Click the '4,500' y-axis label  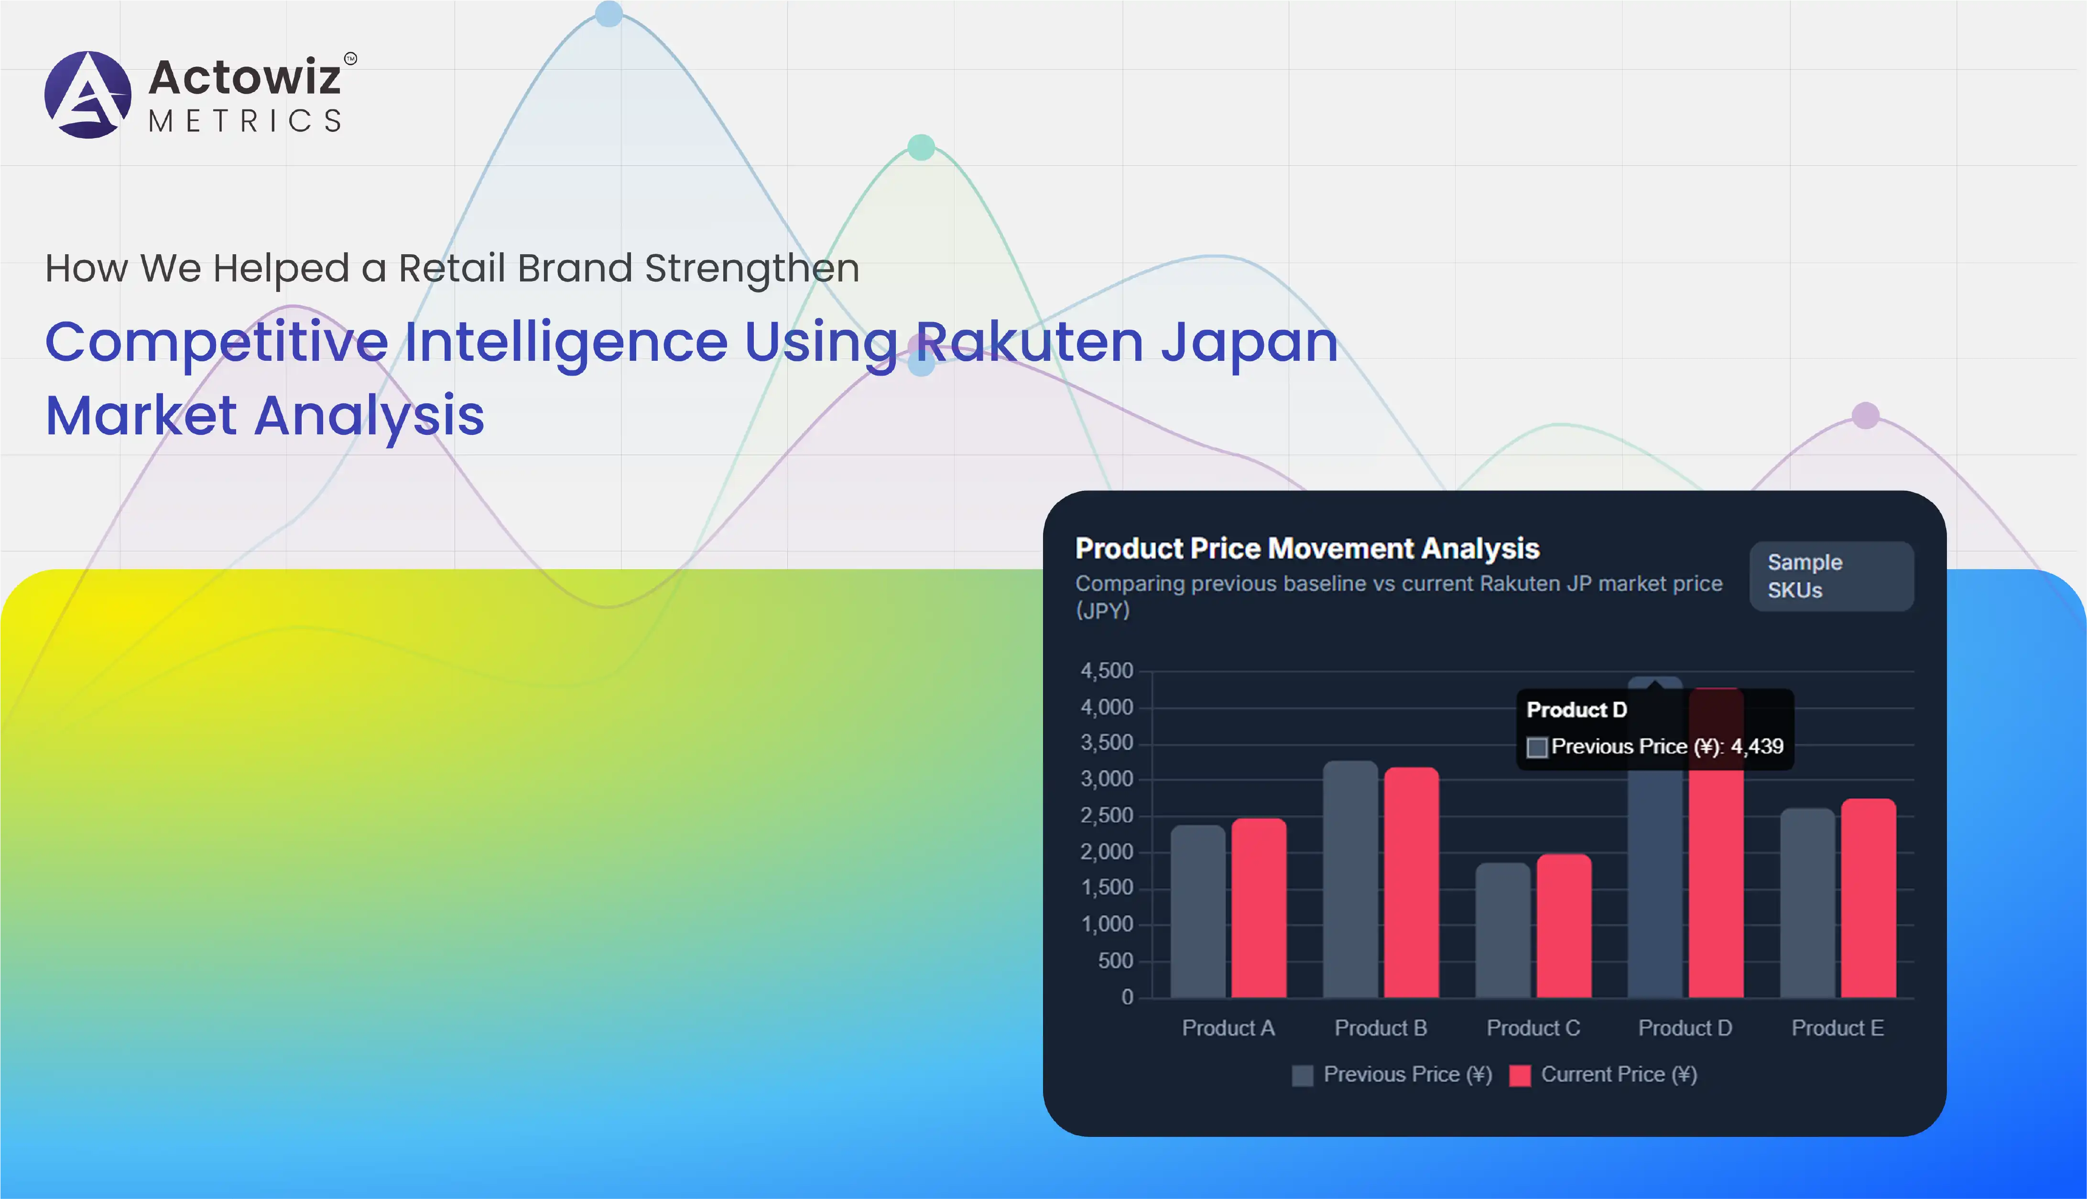tap(1106, 671)
